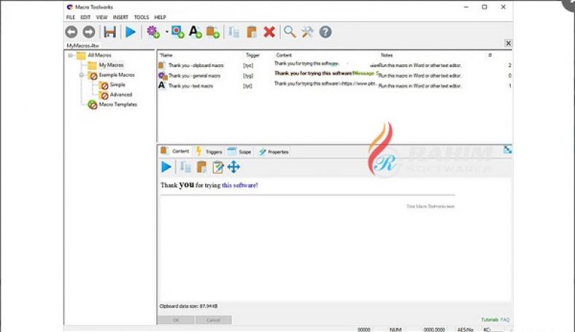The image size is (575, 332).
Task: Open the HELP menu
Action: pos(160,18)
